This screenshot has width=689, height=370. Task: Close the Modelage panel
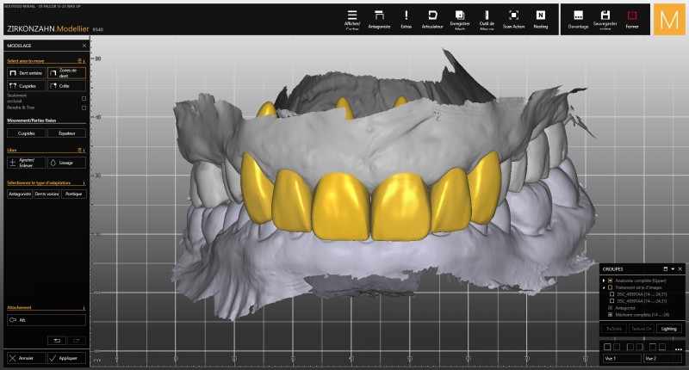[84, 46]
